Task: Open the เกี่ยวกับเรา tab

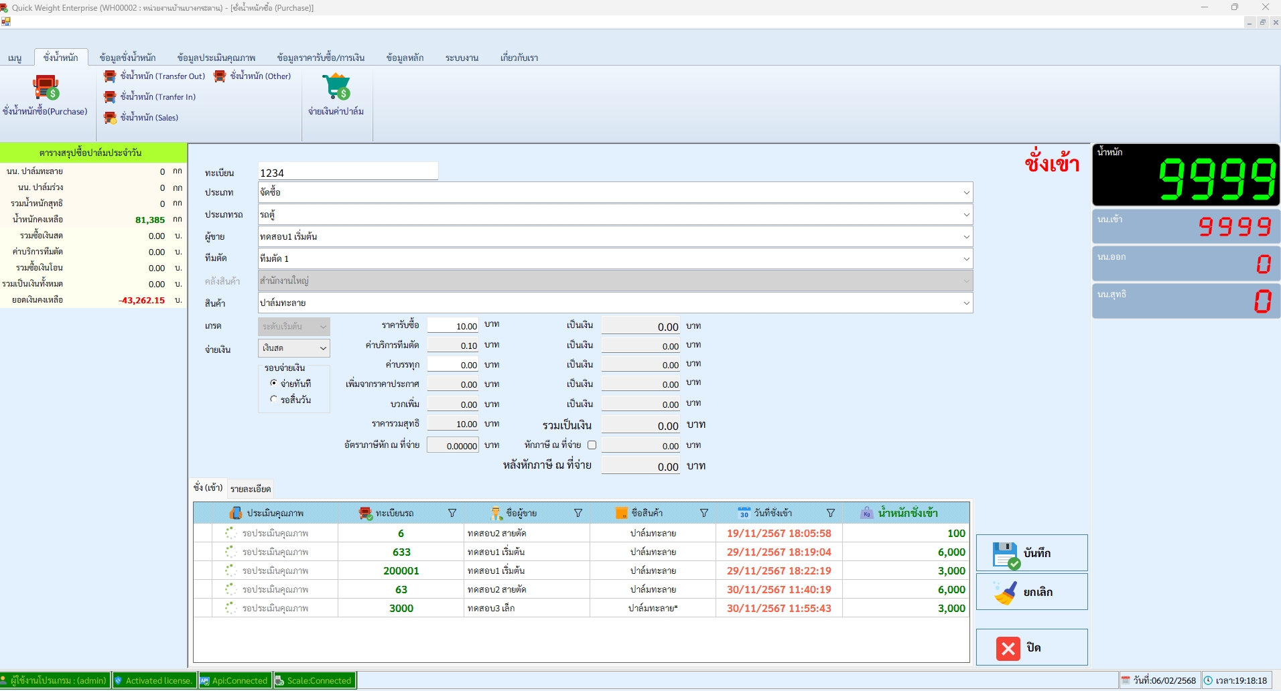Action: coord(519,58)
